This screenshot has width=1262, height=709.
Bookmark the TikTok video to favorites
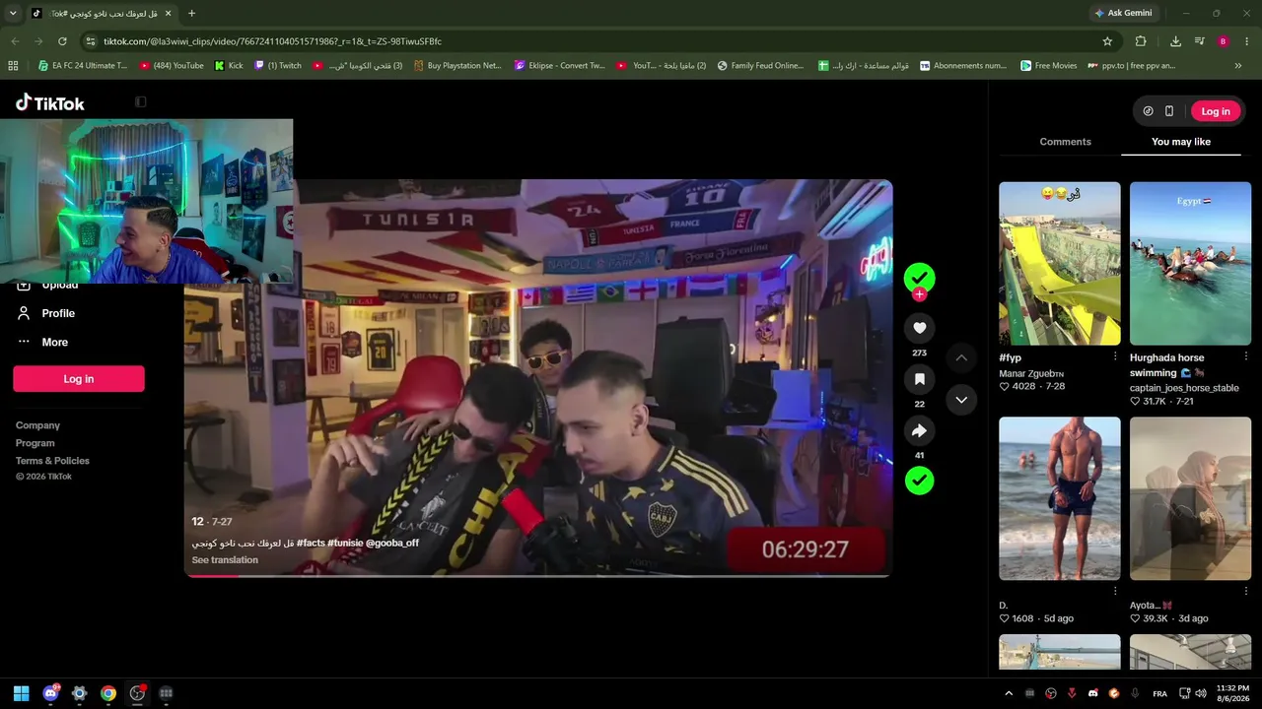coord(919,379)
